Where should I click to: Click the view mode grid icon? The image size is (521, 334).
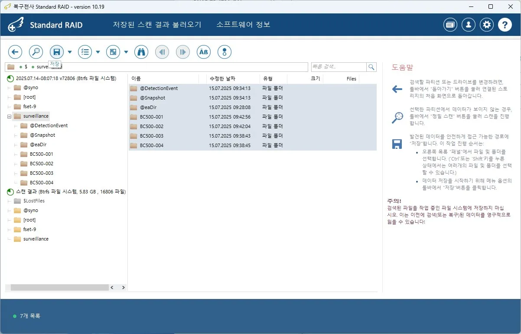113,52
